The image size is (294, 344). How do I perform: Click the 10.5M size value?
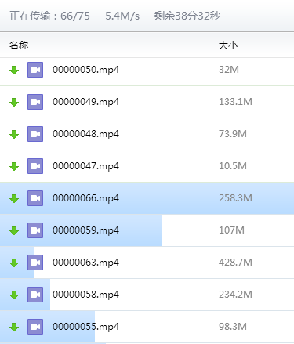[x=233, y=166]
